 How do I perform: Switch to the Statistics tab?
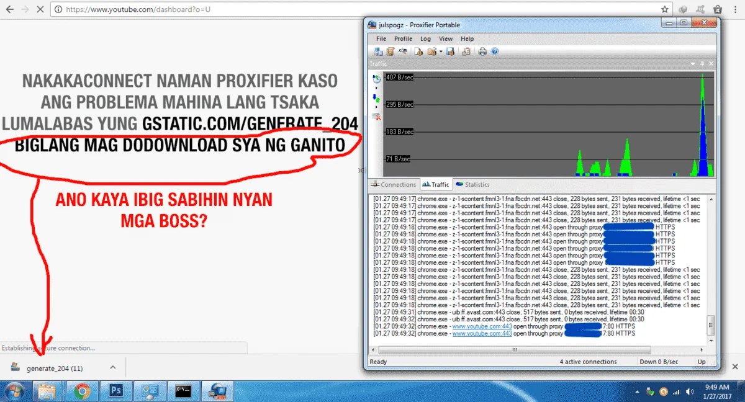[x=472, y=184]
